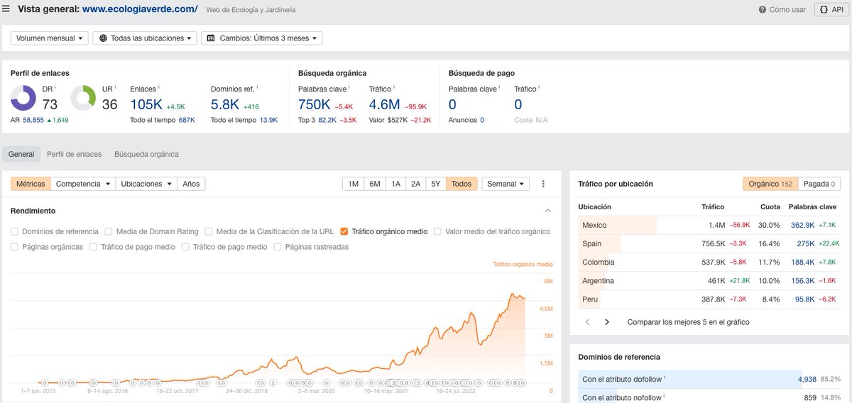The height and width of the screenshot is (403, 852).
Task: Click the UR donut chart
Action: pyautogui.click(x=84, y=98)
